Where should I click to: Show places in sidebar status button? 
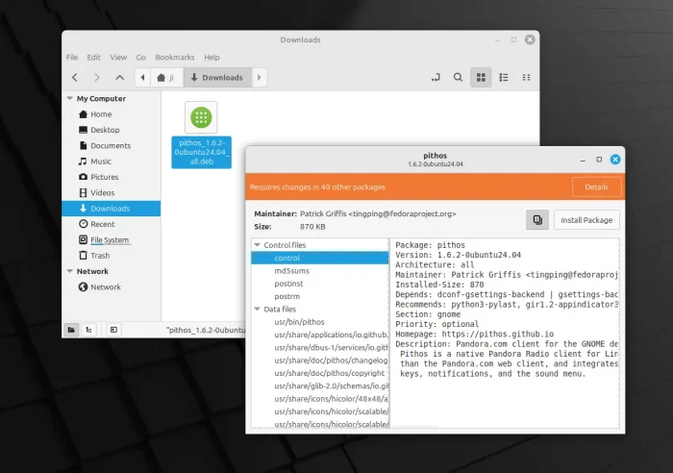click(x=71, y=330)
